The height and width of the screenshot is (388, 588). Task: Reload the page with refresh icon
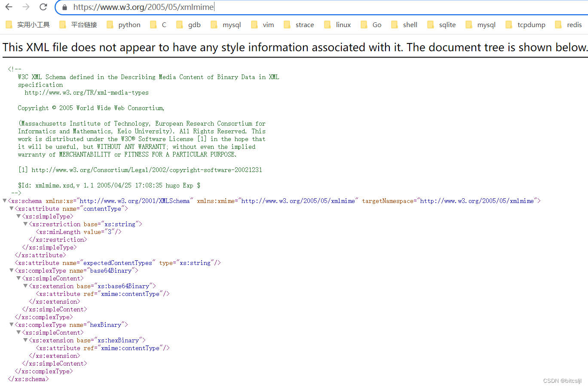[43, 7]
